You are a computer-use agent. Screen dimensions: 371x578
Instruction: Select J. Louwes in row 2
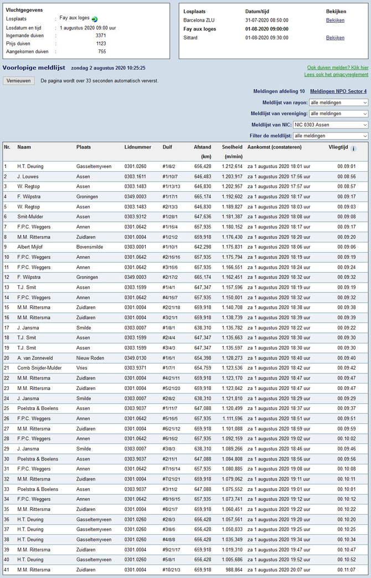click(x=28, y=177)
